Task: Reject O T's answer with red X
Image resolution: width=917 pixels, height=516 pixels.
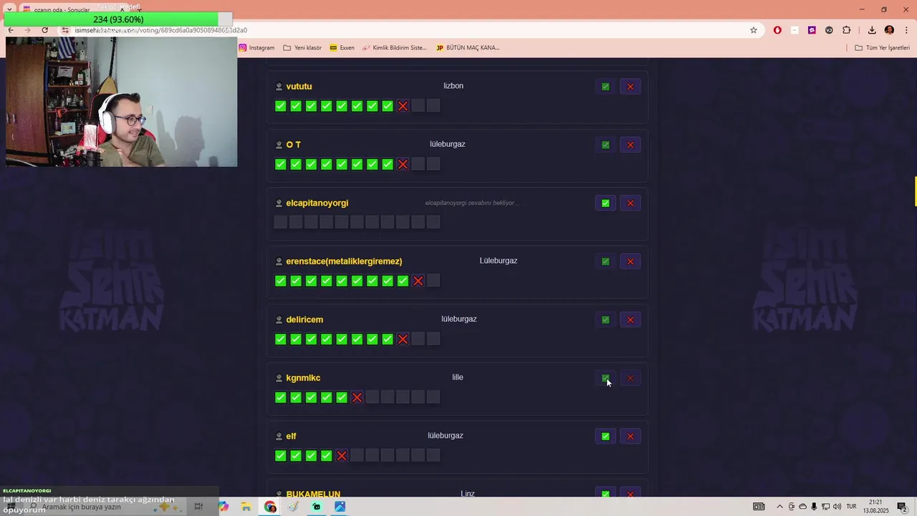Action: pos(630,145)
